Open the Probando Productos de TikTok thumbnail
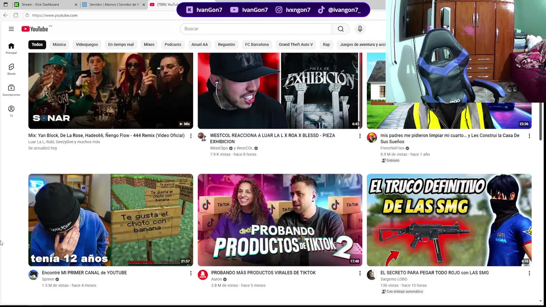The image size is (546, 307). click(280, 220)
